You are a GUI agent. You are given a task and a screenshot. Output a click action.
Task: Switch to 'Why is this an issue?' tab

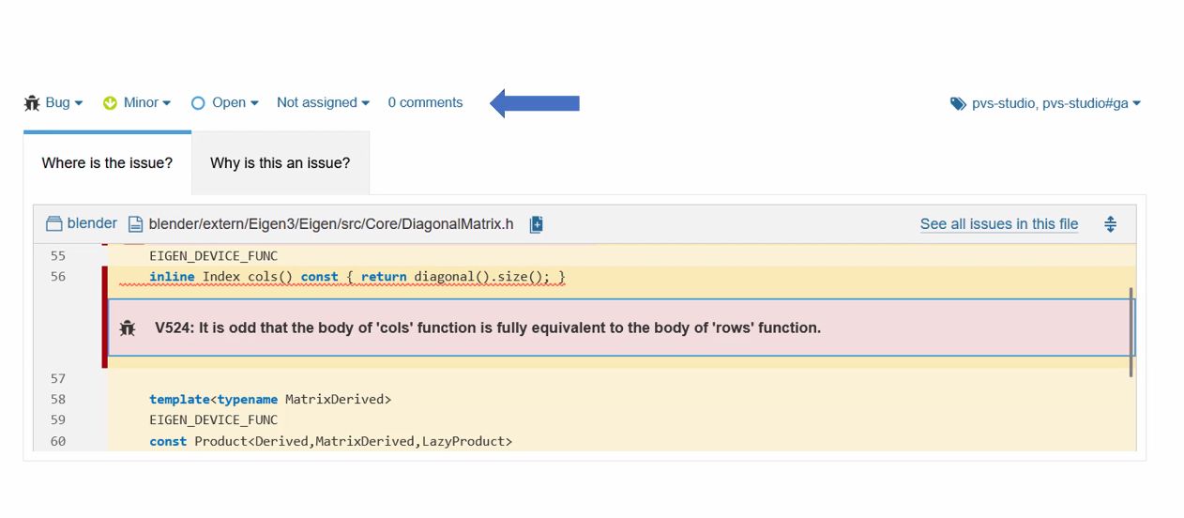pos(281,163)
